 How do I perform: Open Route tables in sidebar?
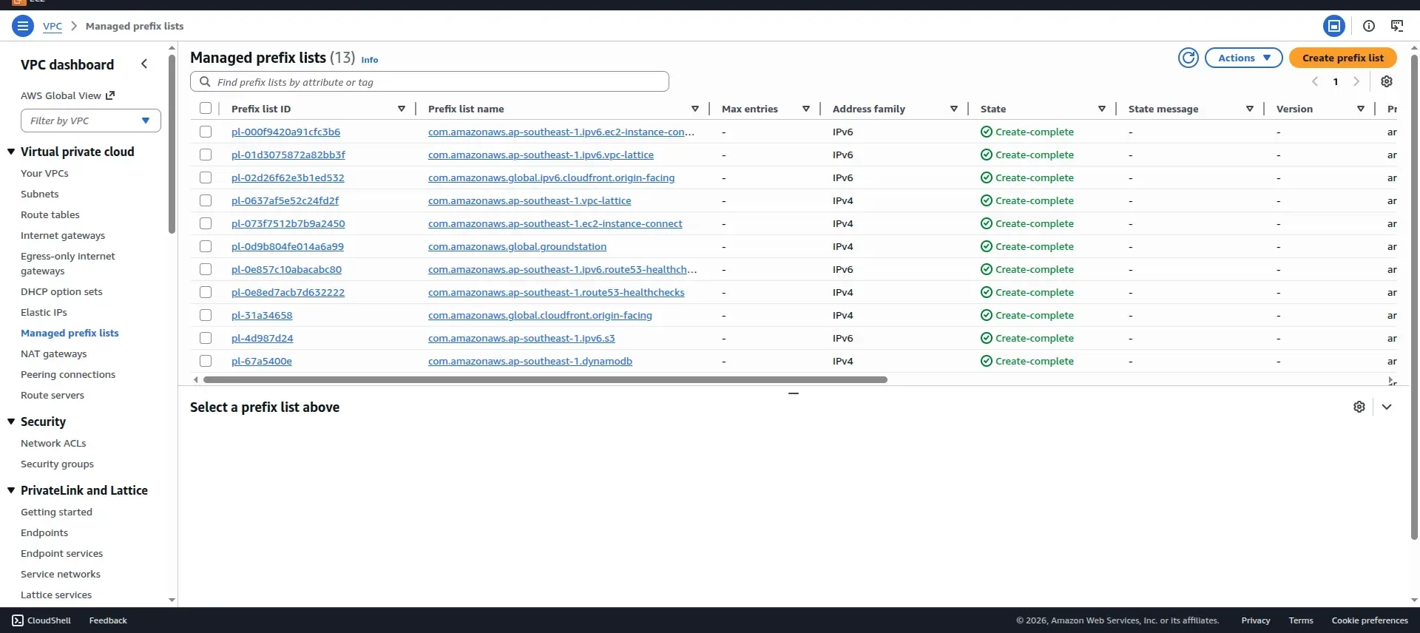click(50, 214)
